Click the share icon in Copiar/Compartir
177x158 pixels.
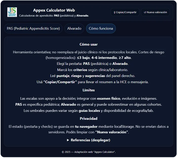(x=115, y=12)
